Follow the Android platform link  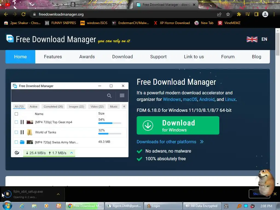[207, 99]
